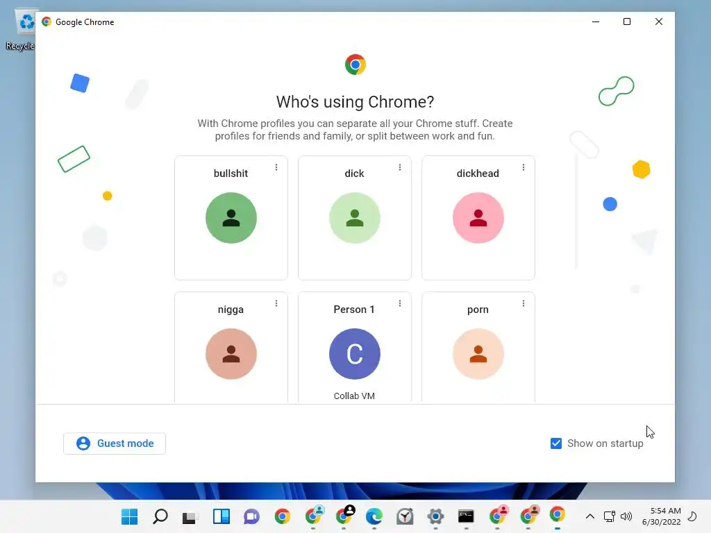711x533 pixels.
Task: Close the Google Chrome profile window
Action: coord(659,22)
